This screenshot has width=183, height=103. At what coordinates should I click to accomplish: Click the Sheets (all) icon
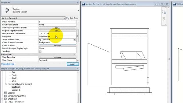coord(5,99)
